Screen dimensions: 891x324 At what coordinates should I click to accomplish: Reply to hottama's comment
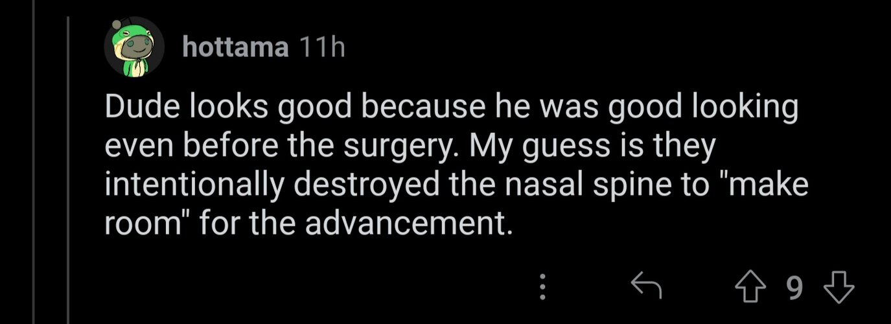[x=645, y=286]
